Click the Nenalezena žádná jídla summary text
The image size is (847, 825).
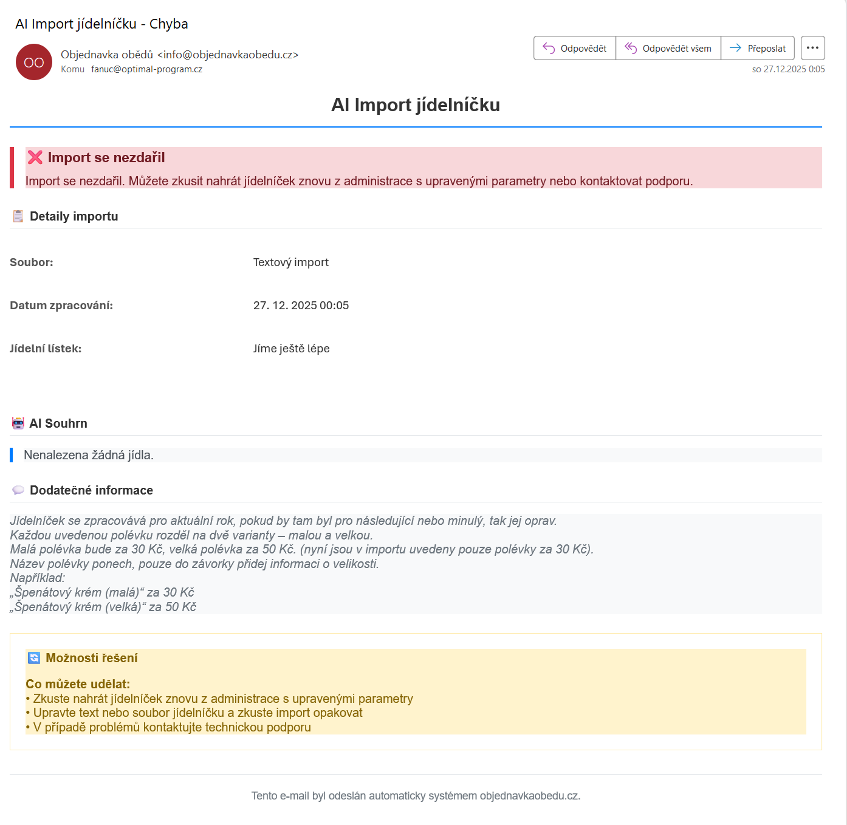point(89,455)
